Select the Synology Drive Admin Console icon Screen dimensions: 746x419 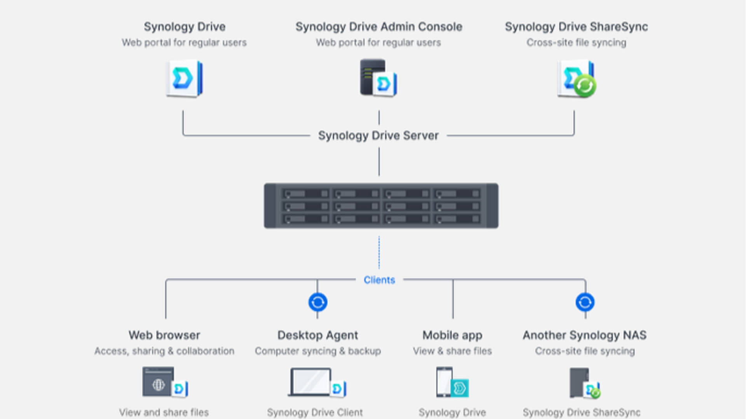pyautogui.click(x=378, y=78)
